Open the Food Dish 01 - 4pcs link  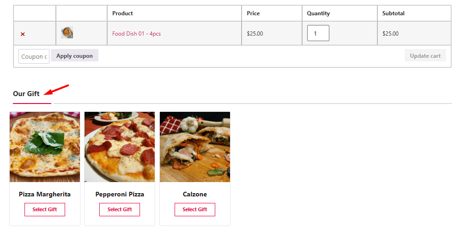pos(136,34)
